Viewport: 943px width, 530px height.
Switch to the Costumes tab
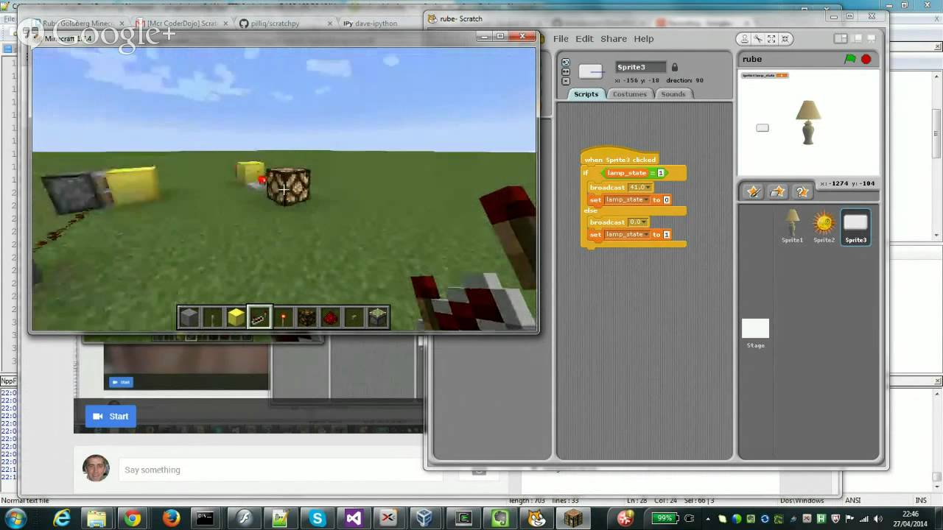[629, 94]
